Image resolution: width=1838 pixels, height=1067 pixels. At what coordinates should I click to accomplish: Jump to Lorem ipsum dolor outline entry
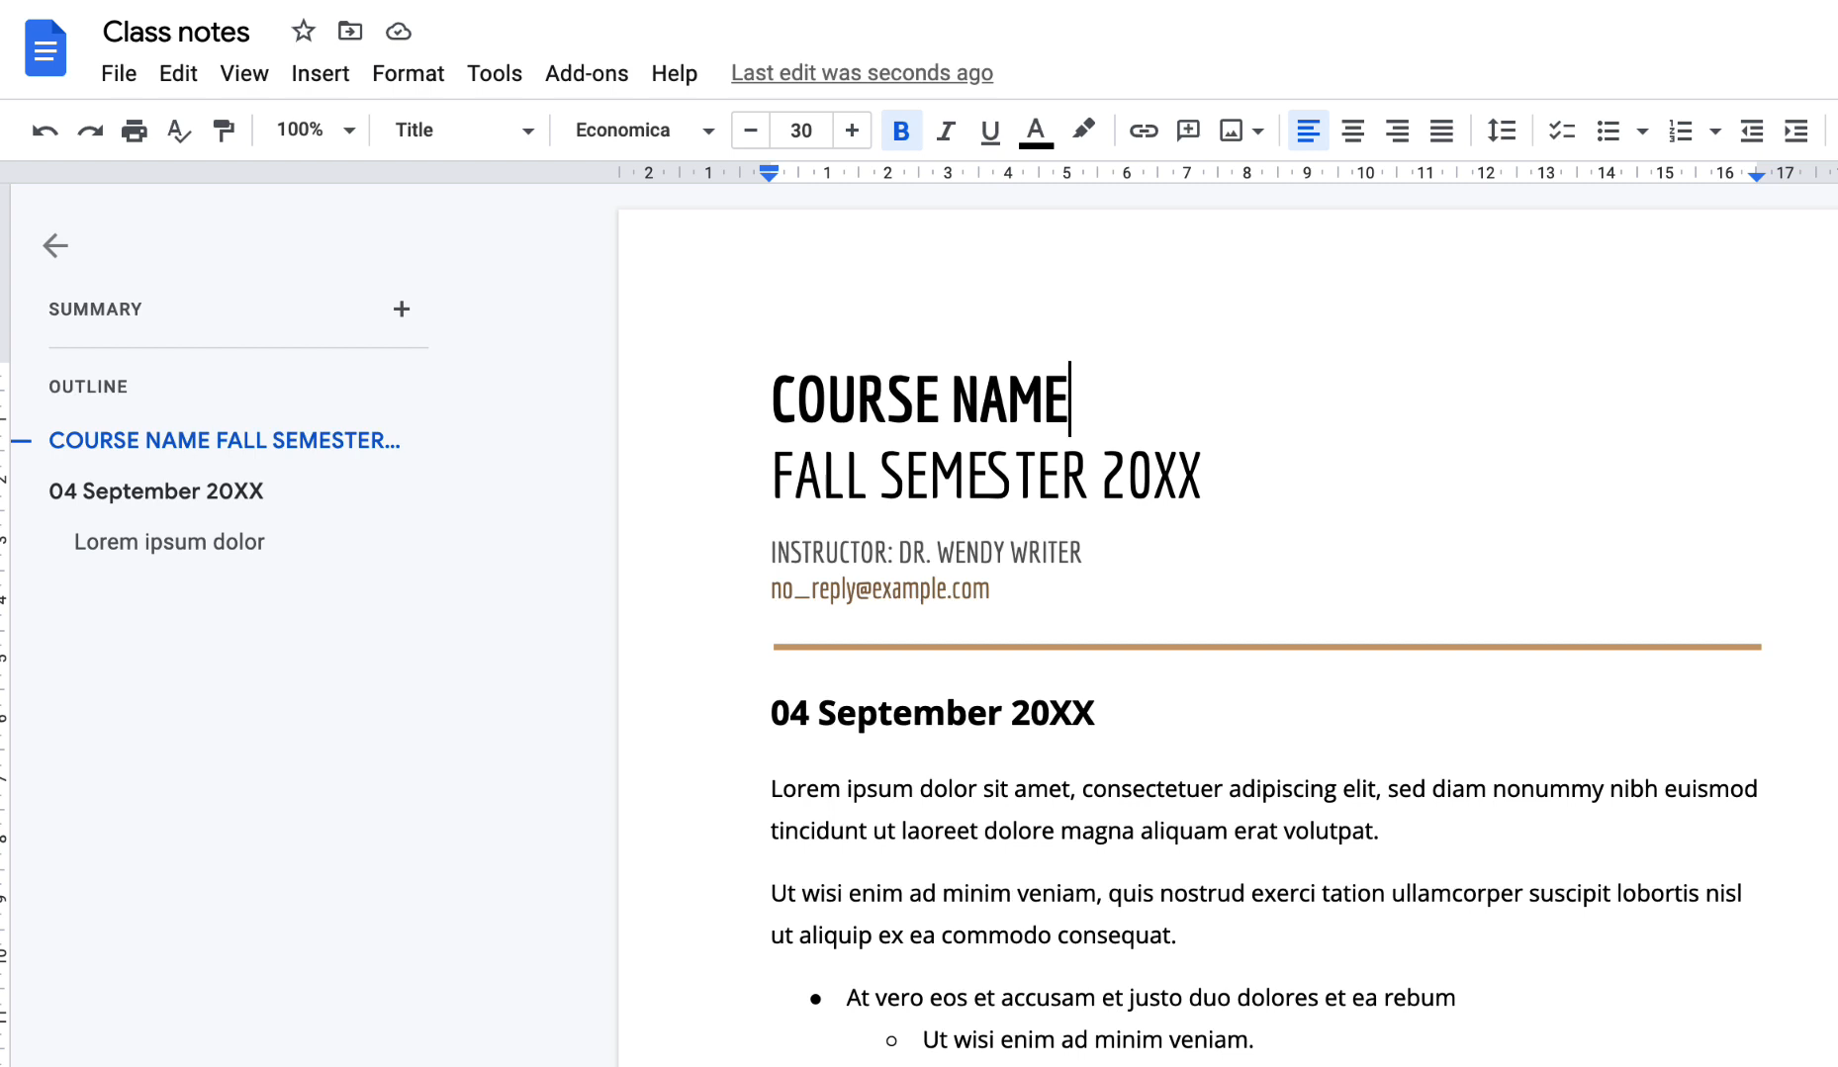point(169,542)
